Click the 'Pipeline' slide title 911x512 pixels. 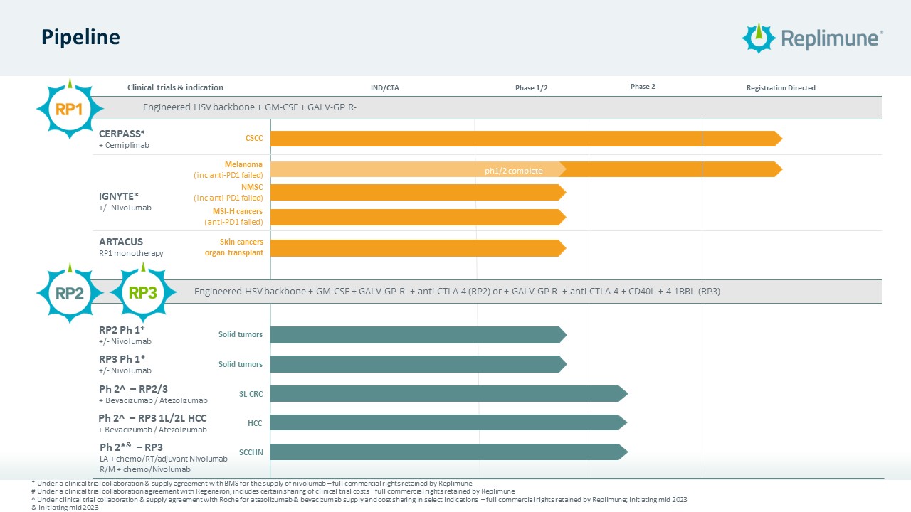(x=80, y=37)
